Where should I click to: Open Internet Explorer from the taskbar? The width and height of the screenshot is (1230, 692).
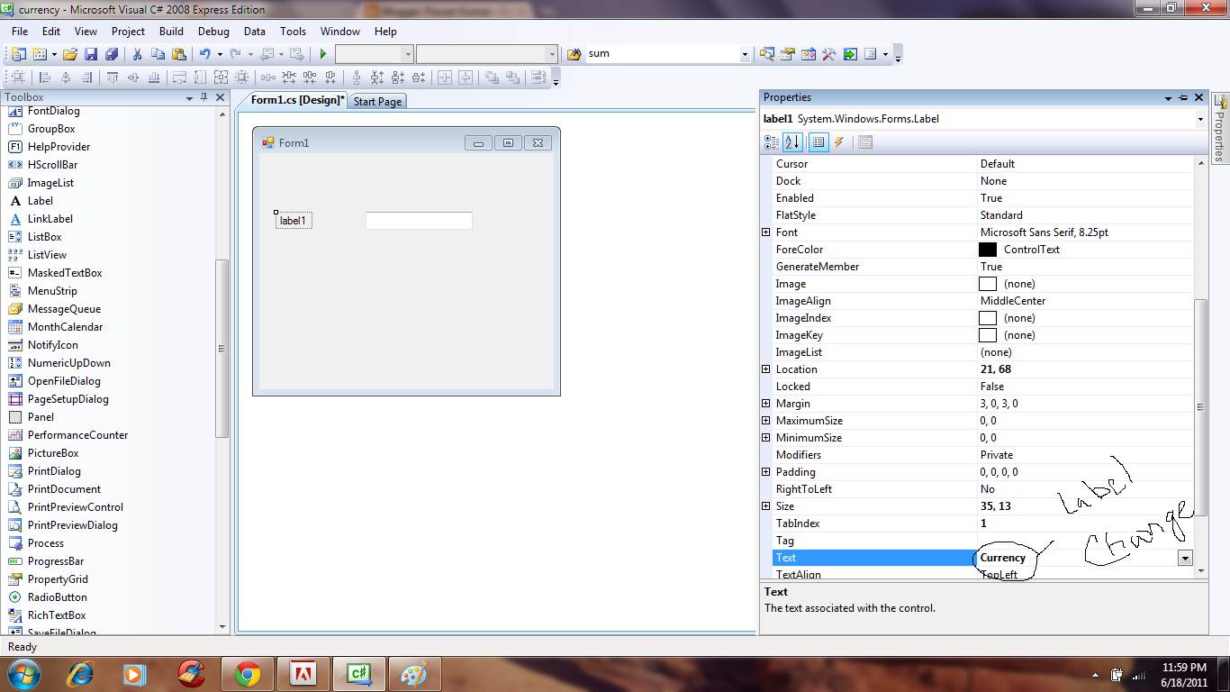pos(81,673)
